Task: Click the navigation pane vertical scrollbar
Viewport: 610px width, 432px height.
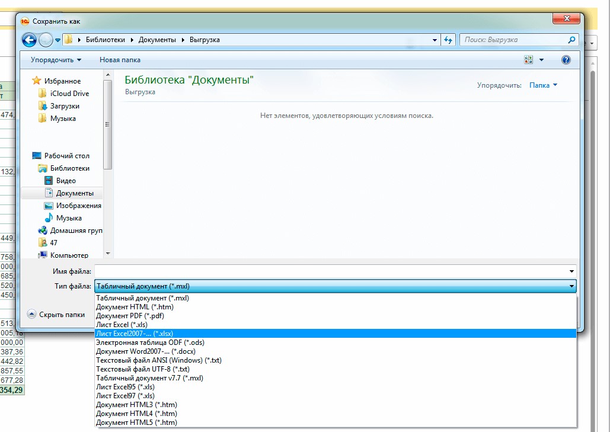Action: [x=107, y=124]
